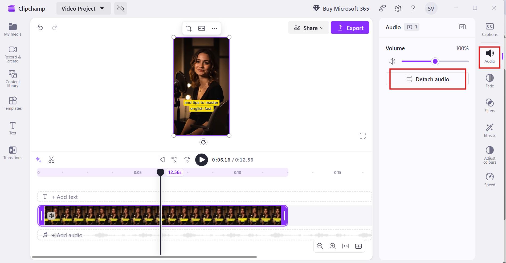Screen dimensions: 506x263
Task: Click the rotate handle below video preview
Action: 203,142
